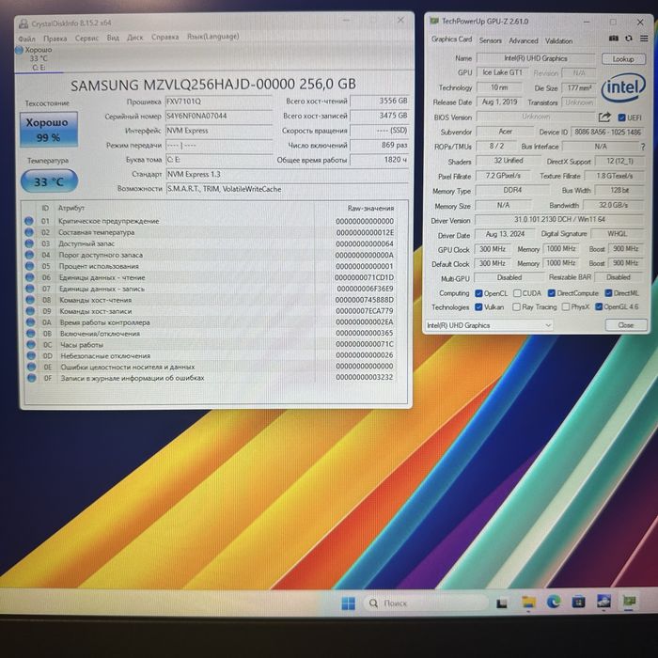Launch Microsoft Edge from the taskbar
658x658 pixels.
coord(554,603)
